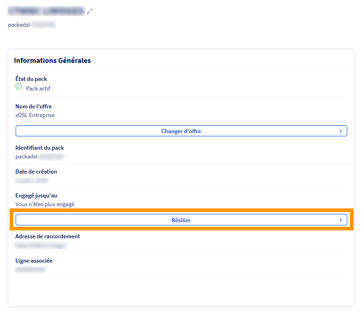Click the Ligne associée label

point(34,261)
